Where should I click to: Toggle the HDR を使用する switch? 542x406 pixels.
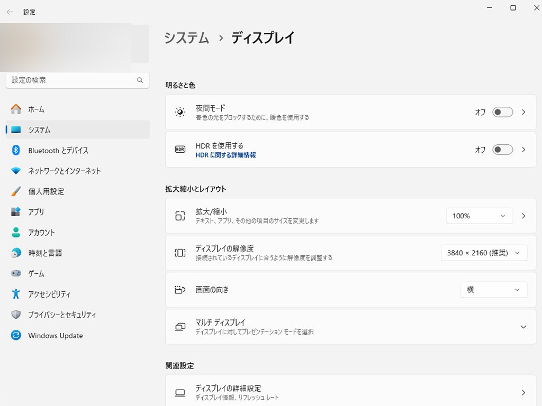(x=502, y=150)
